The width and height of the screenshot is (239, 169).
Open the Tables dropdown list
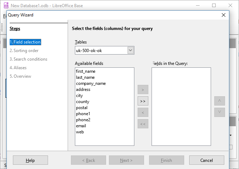click(x=130, y=50)
